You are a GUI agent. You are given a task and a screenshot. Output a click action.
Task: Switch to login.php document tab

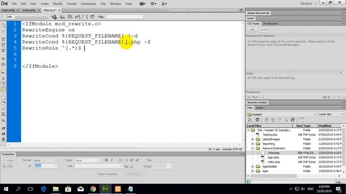tap(9, 10)
